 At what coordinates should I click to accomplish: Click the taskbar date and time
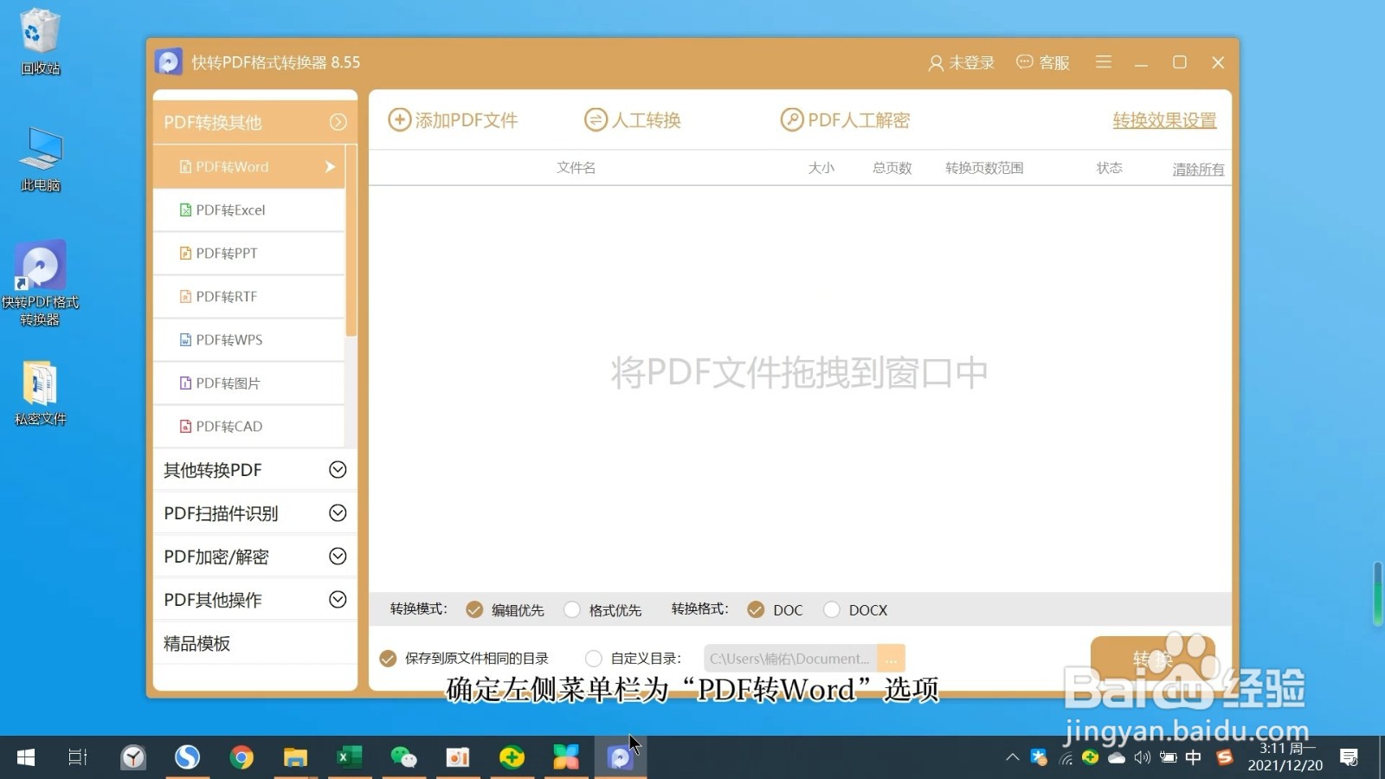(x=1285, y=757)
